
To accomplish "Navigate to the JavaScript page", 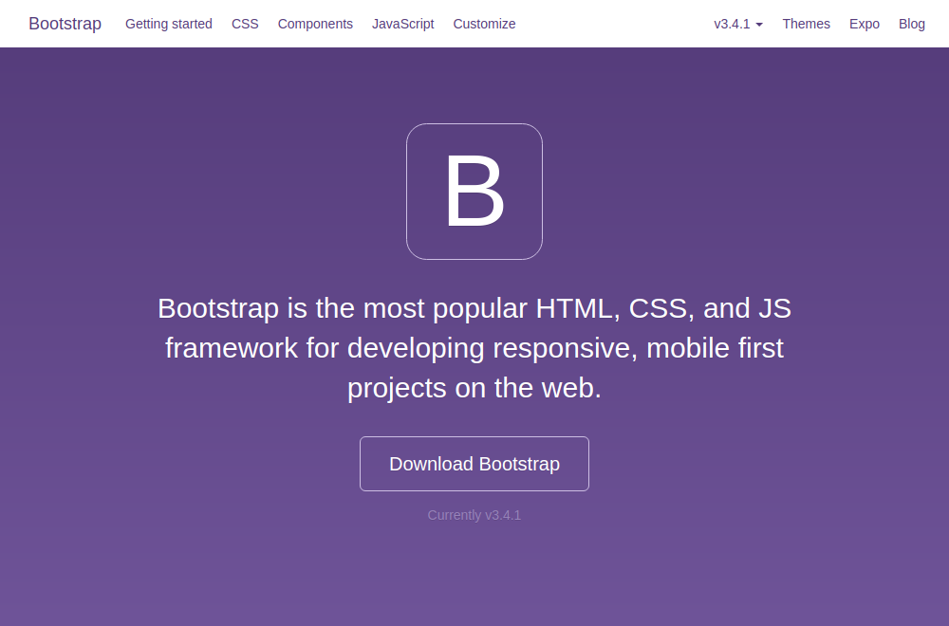I will click(403, 24).
